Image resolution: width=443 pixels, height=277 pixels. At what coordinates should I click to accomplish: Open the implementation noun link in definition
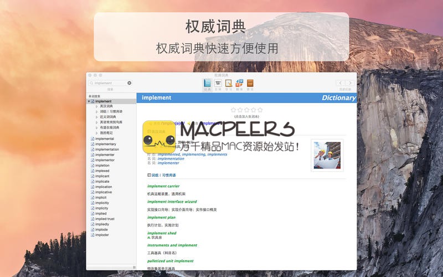(x=171, y=159)
